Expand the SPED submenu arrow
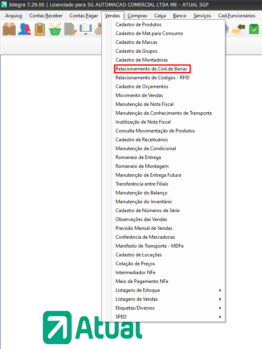Screen dimensions: 262x349 pos(220,317)
